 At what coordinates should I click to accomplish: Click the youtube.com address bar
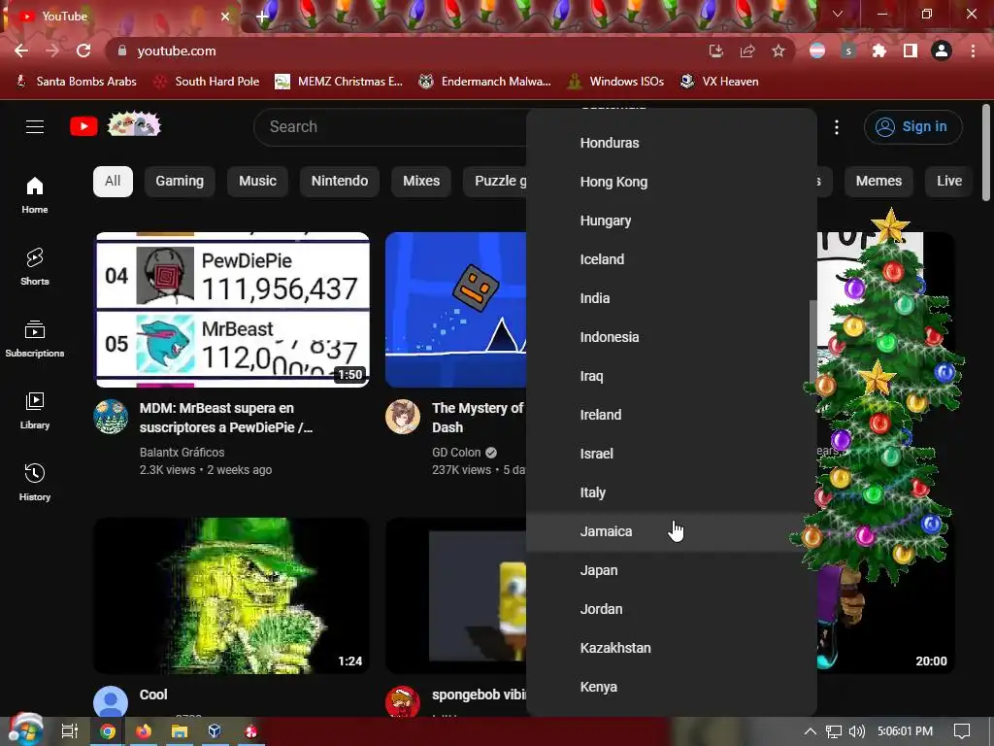tap(406, 51)
